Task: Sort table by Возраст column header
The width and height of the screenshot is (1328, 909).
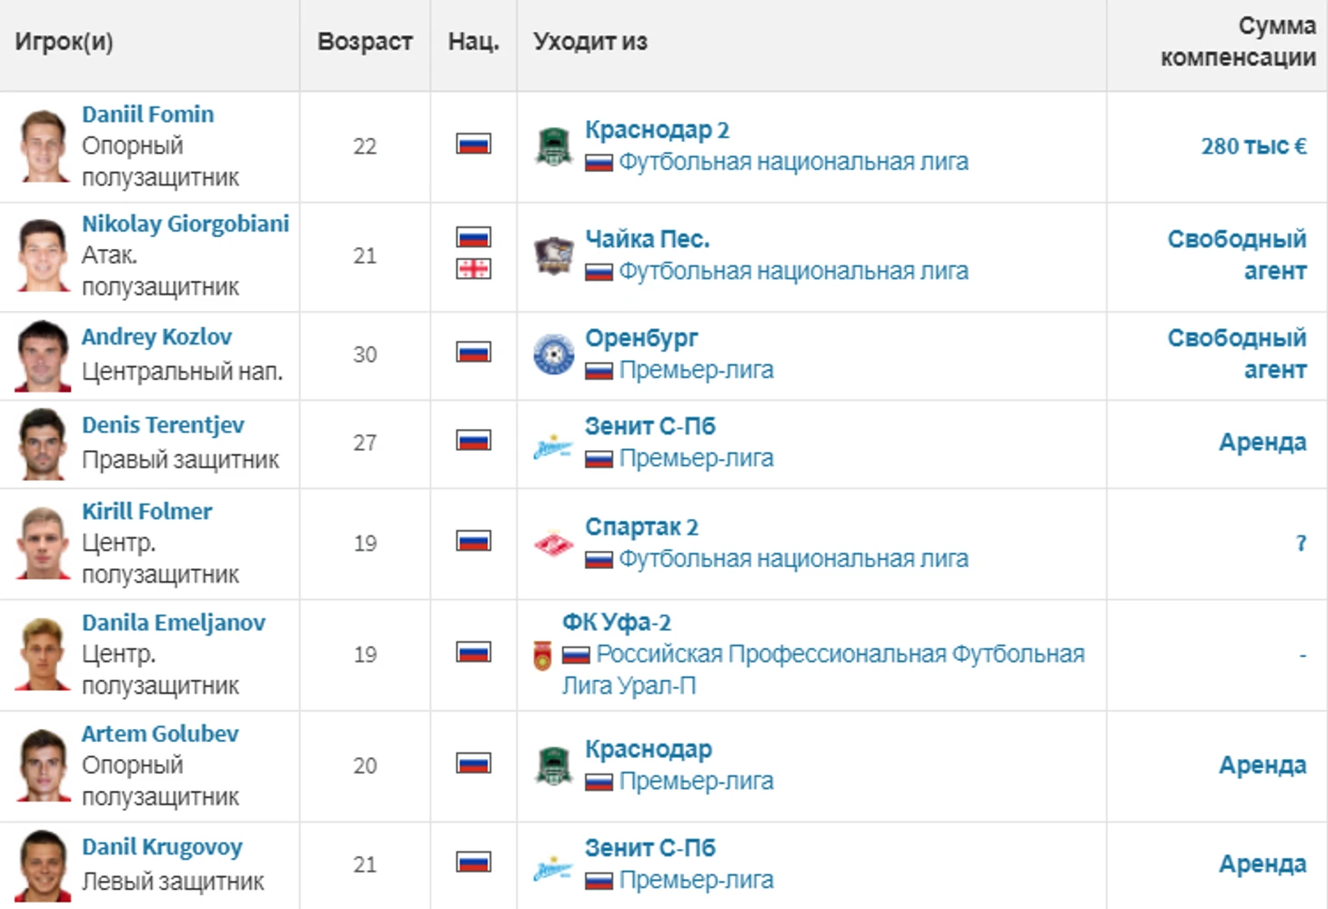Action: point(365,42)
